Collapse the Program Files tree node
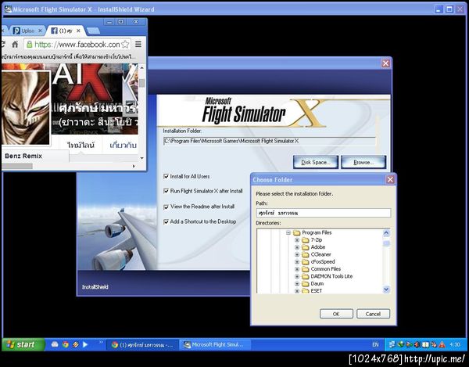Image resolution: width=469 pixels, height=367 pixels. click(288, 232)
